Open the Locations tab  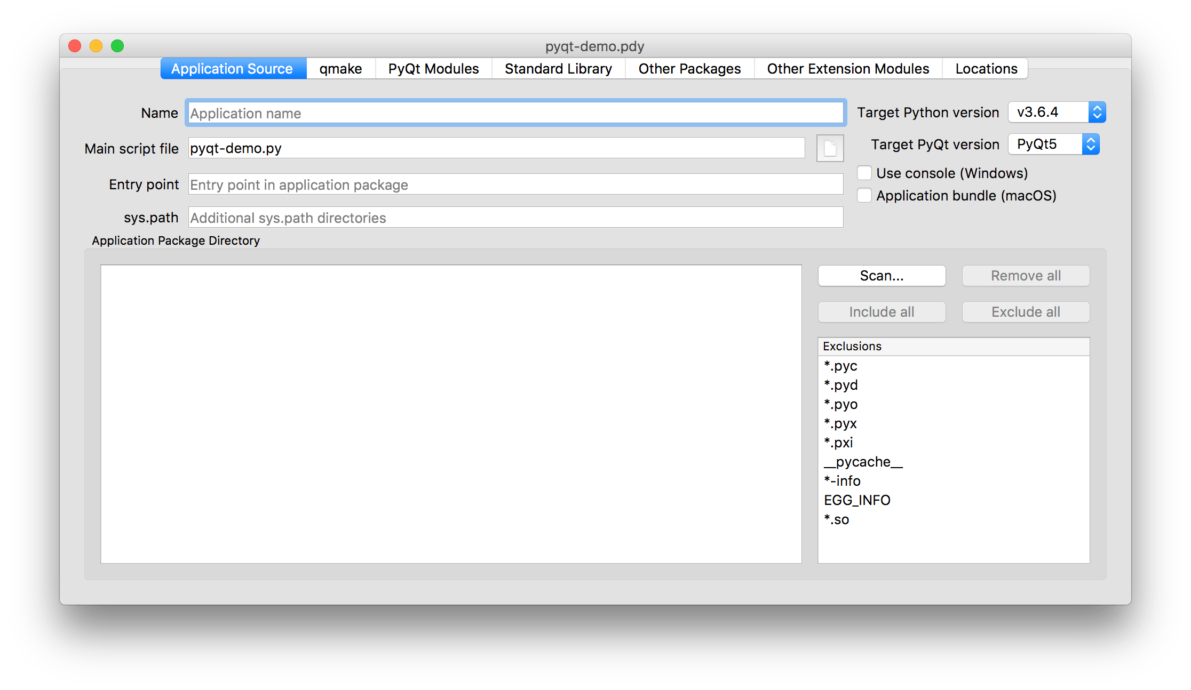tap(986, 69)
